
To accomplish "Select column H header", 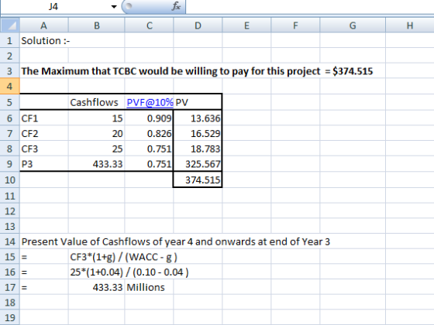I will (x=410, y=26).
